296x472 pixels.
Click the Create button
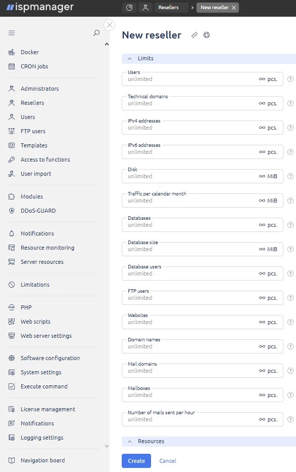pos(136,461)
